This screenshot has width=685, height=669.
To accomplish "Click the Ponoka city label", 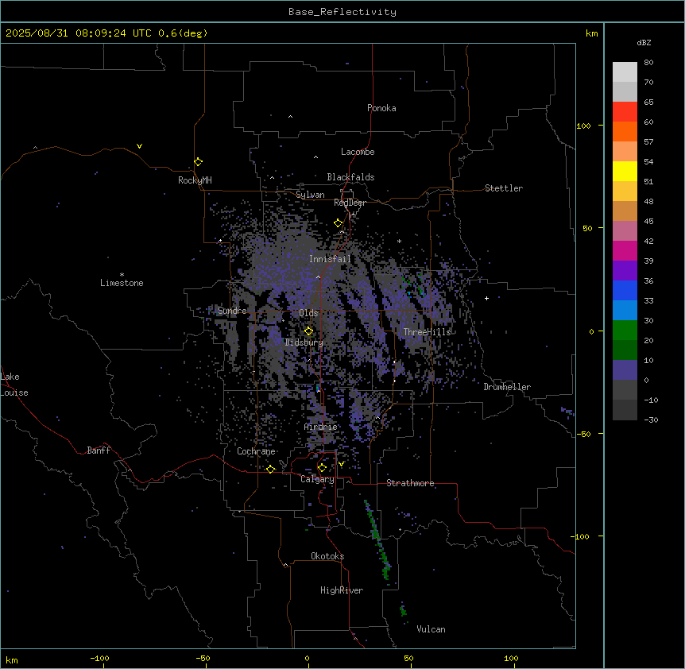I will [381, 108].
